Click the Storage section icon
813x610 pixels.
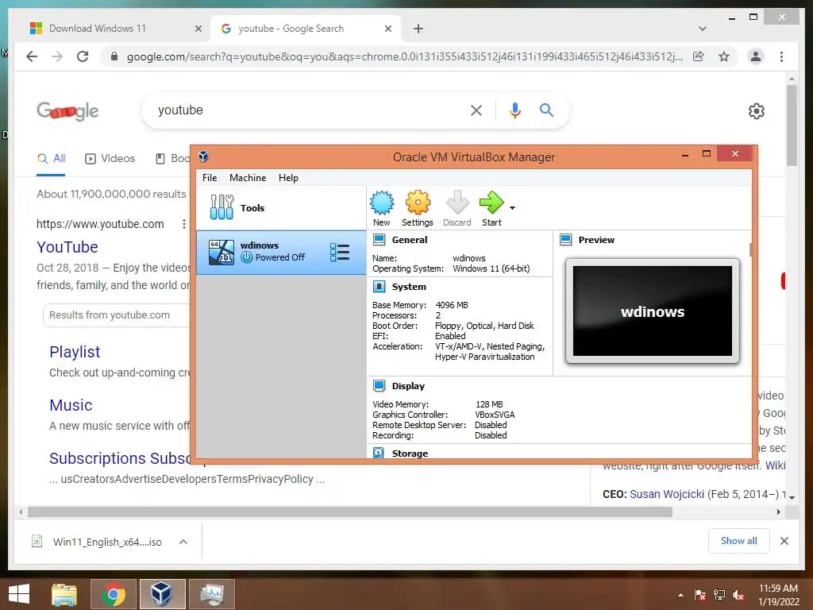[379, 453]
